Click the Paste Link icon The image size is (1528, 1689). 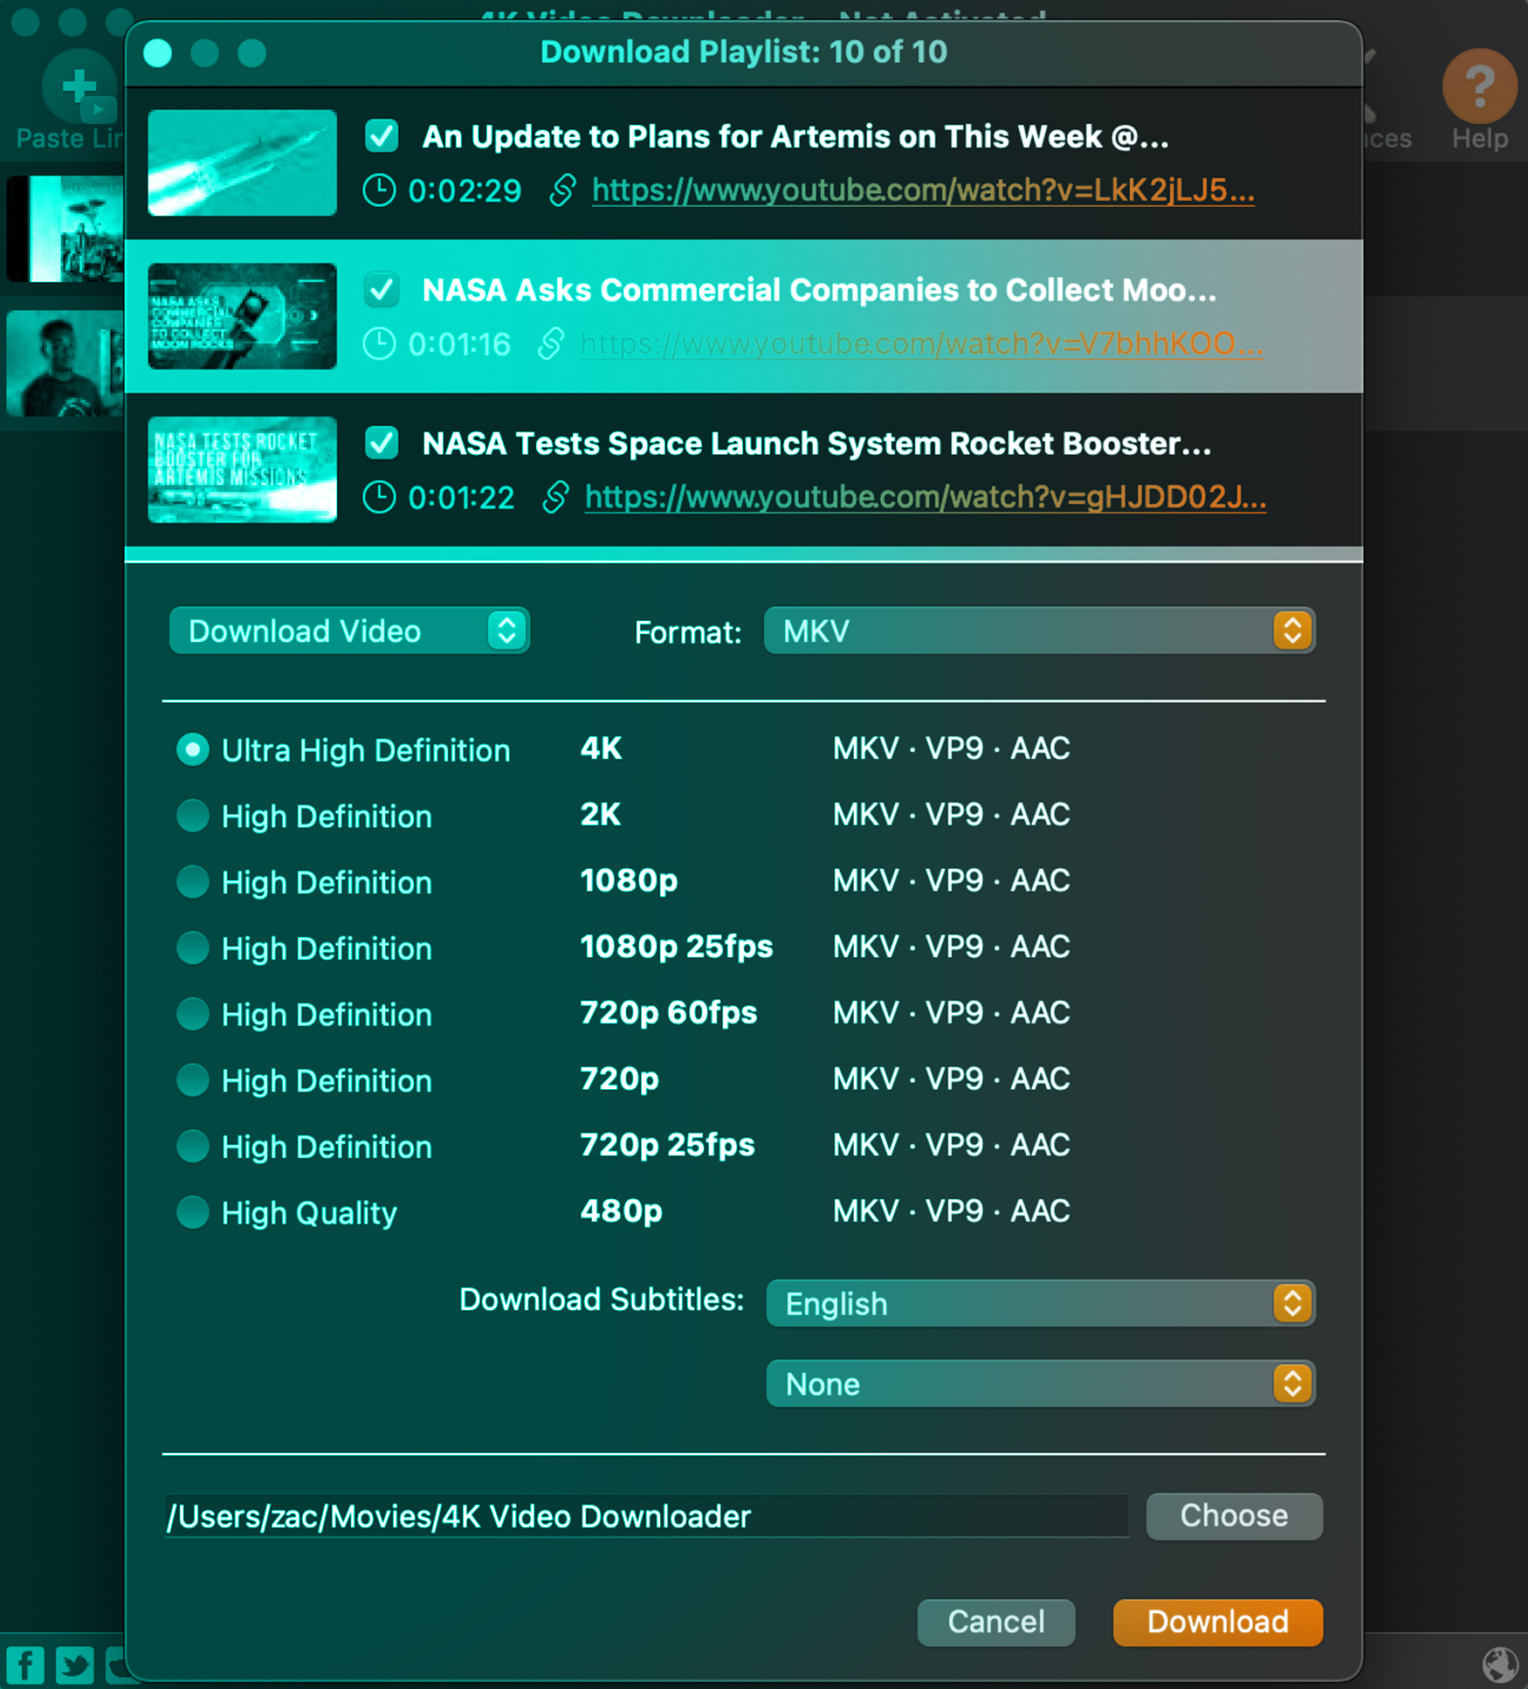click(77, 86)
